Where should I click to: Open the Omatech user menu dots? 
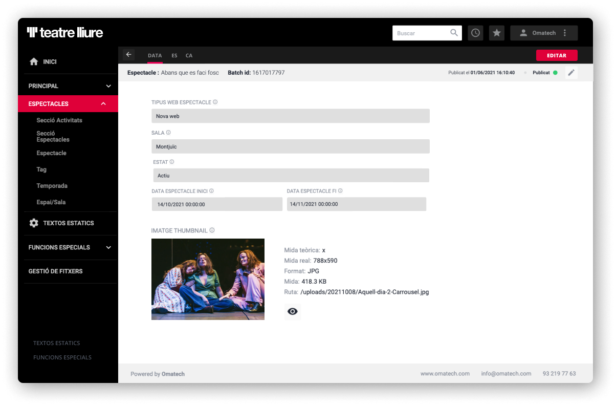565,33
